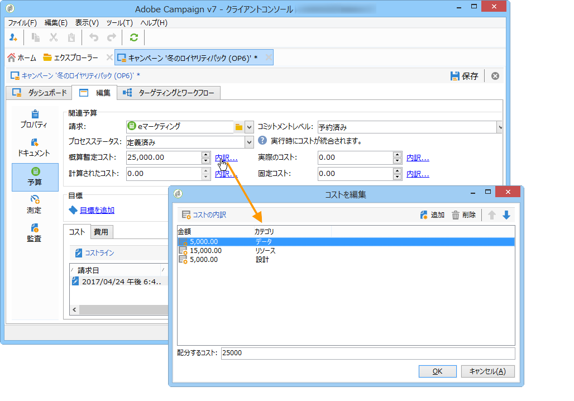Screen dimensions: 574x401
Task: Click 削除 delete button in dialog
Action: click(463, 215)
